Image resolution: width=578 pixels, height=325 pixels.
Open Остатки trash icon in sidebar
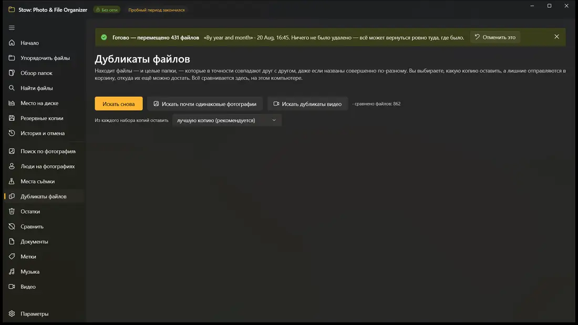[12, 212]
